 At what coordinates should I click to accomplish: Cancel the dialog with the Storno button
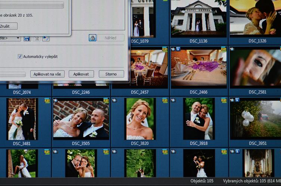111,74
